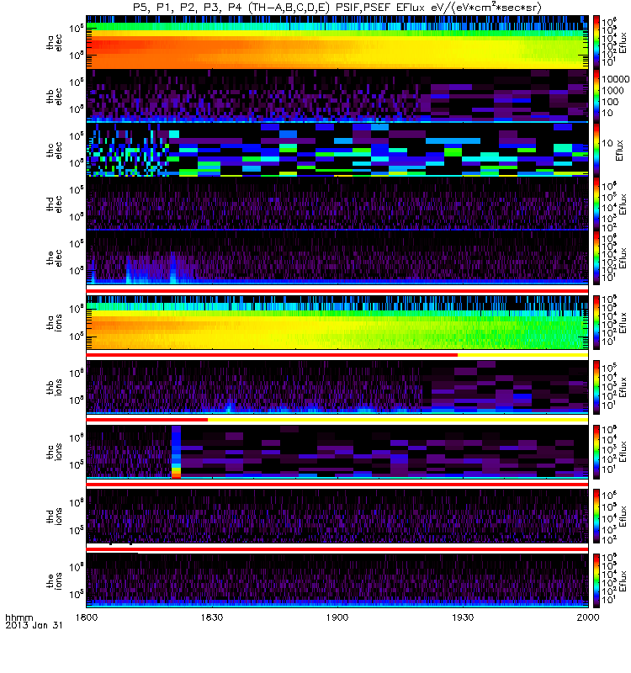Screen dimensions: 631x673
Task: Click the red status bar below thc ions
Action: pyautogui.click(x=337, y=485)
